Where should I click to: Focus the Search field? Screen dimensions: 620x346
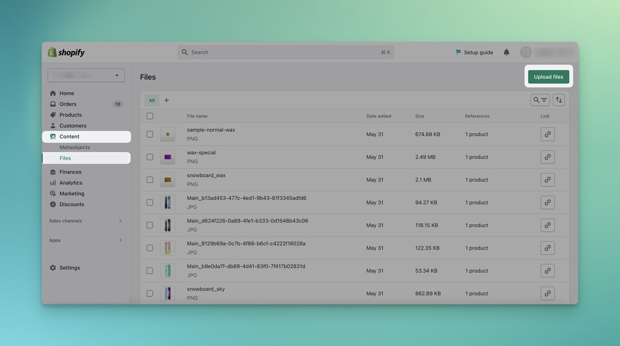pos(286,52)
